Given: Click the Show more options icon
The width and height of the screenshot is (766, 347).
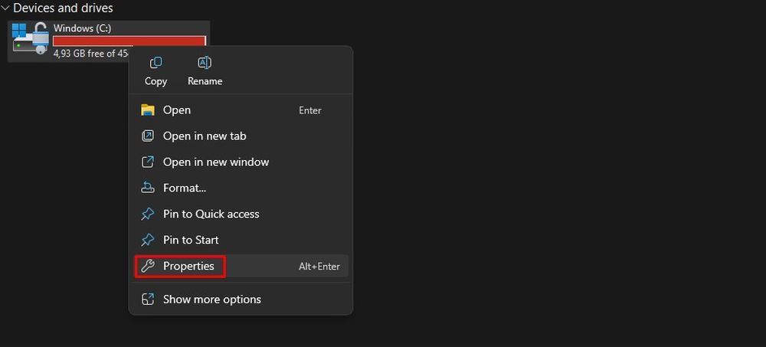Looking at the screenshot, I should (148, 300).
